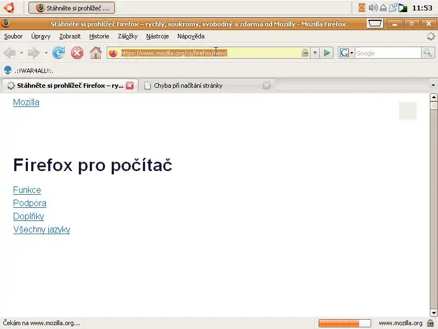
Task: Follow the Mozilla link
Action: pyautogui.click(x=26, y=103)
